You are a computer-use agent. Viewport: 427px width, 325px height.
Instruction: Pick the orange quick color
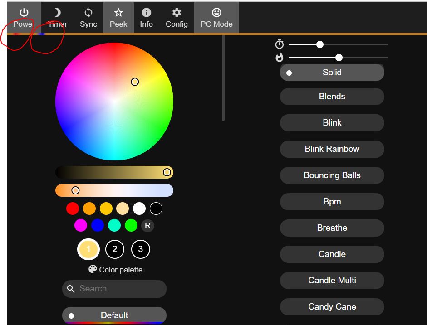click(x=89, y=209)
